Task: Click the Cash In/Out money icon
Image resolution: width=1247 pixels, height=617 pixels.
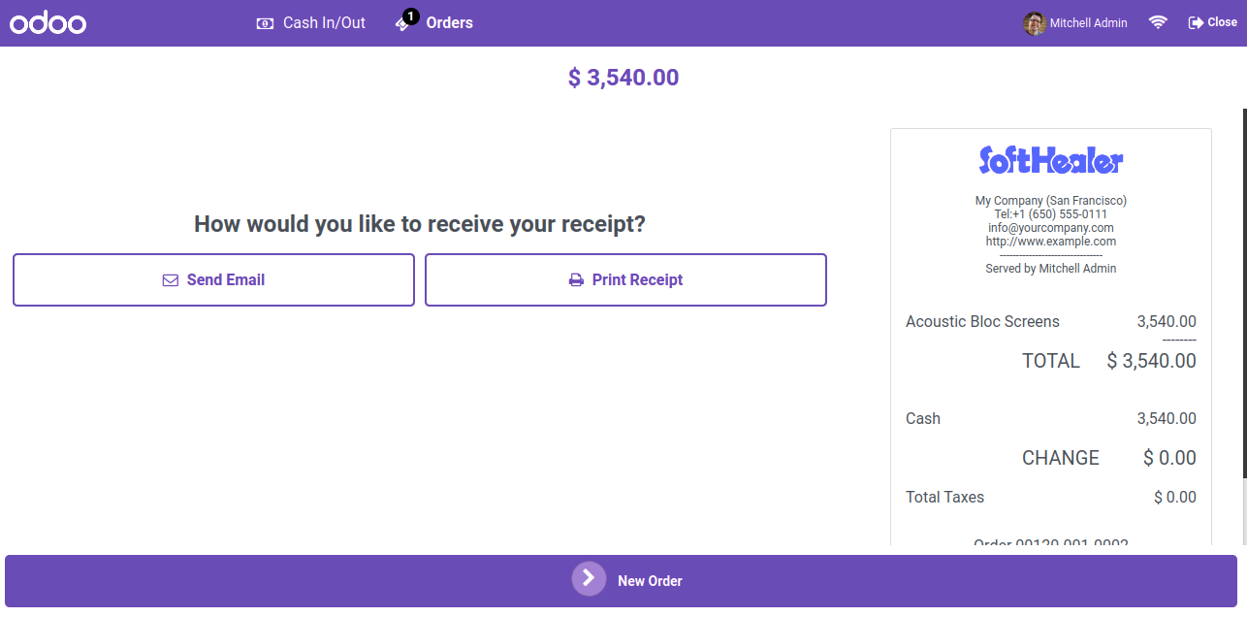Action: (x=265, y=23)
